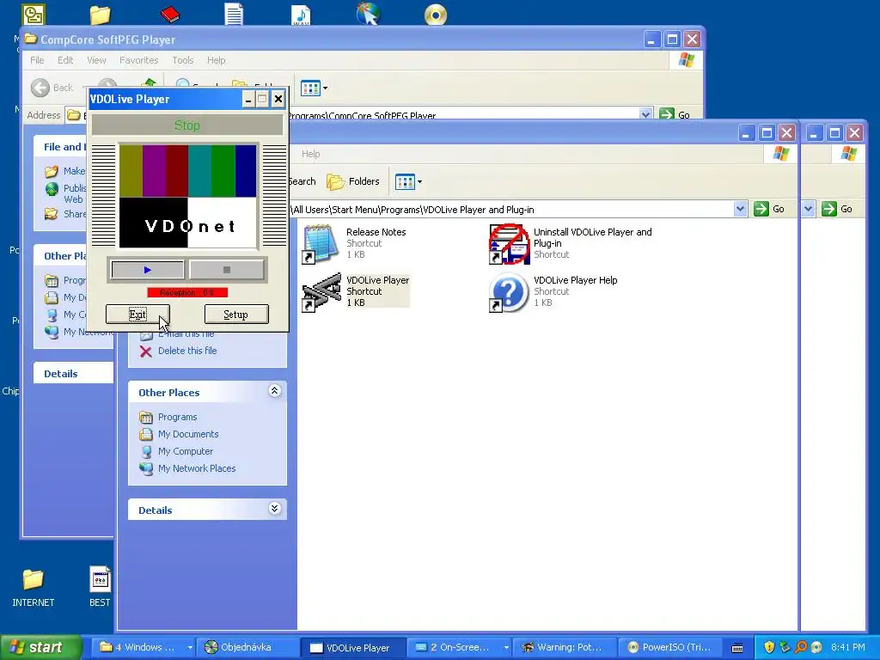Viewport: 880px width, 660px height.
Task: Open the music note WAV desktop icon
Action: point(301,14)
